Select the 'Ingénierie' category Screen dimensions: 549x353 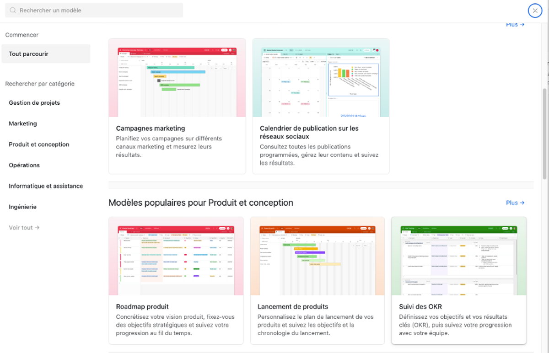point(22,207)
